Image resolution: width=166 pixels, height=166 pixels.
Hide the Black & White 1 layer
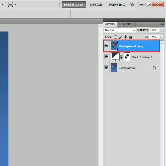coord(107,57)
